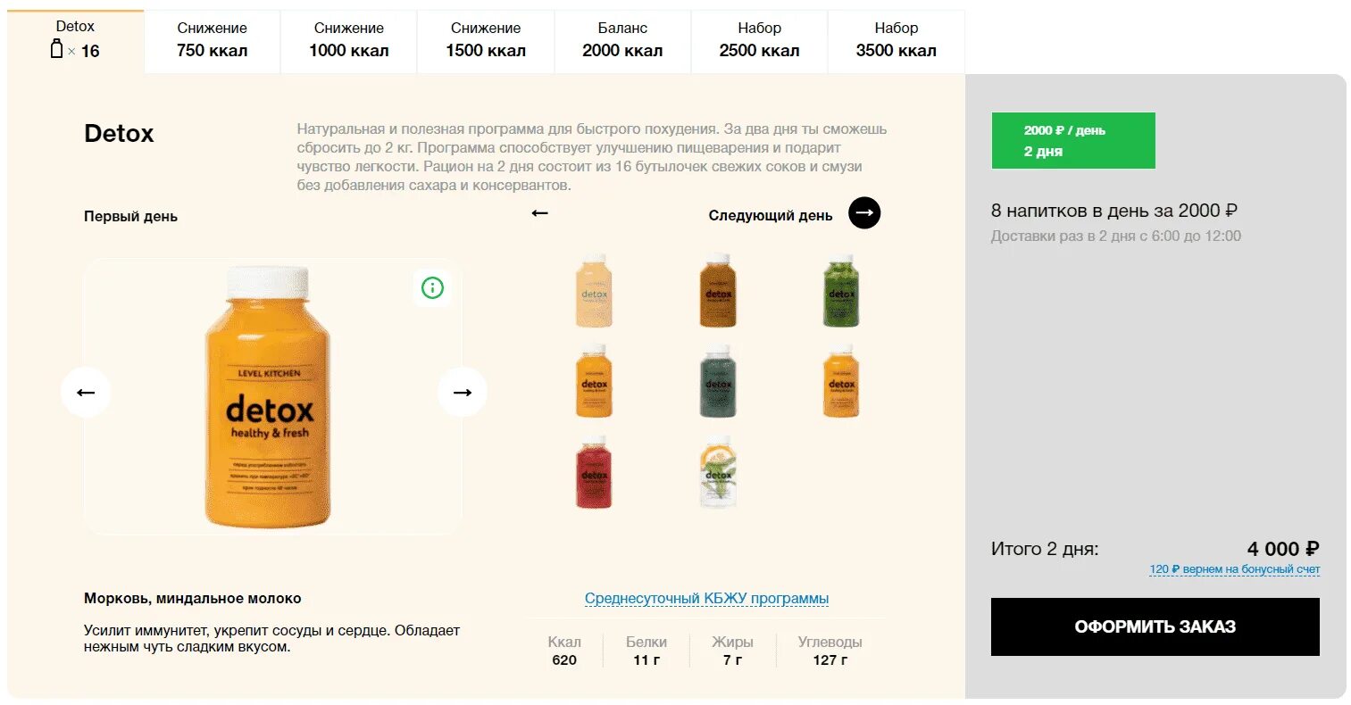Select the brown detox bottle thumbnail
The height and width of the screenshot is (705, 1351).
(x=718, y=292)
